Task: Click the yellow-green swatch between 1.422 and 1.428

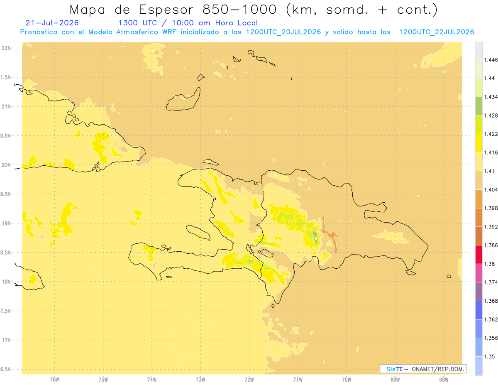Action: coord(478,125)
